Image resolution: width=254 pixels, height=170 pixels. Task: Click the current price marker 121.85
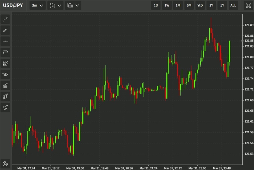point(249,41)
